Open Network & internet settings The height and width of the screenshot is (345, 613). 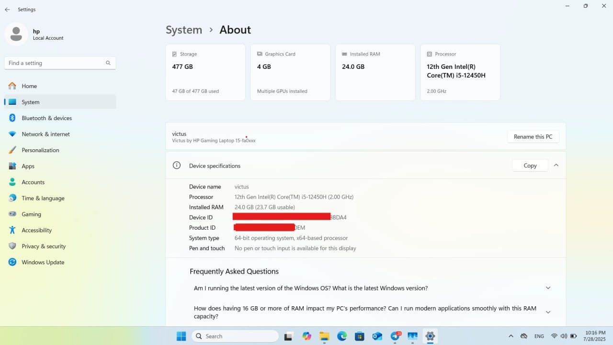[60, 134]
